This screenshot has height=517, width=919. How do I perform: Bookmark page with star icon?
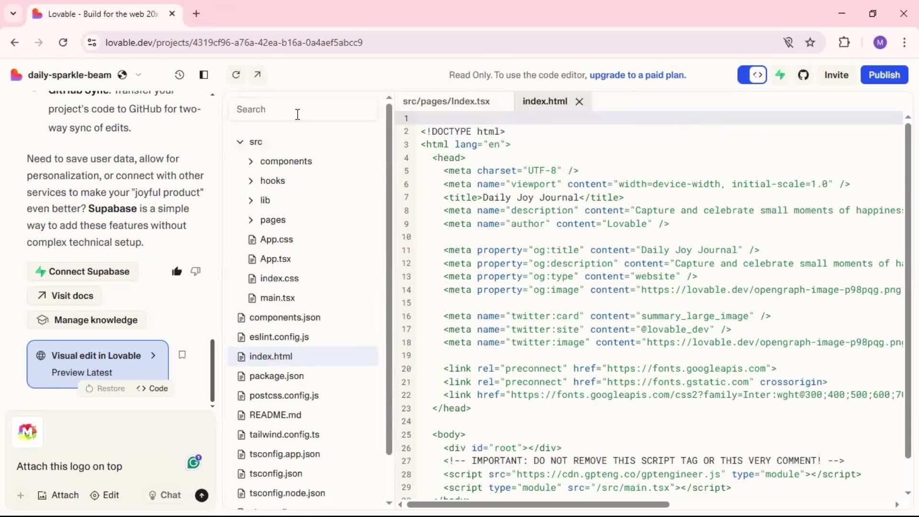coord(810,43)
